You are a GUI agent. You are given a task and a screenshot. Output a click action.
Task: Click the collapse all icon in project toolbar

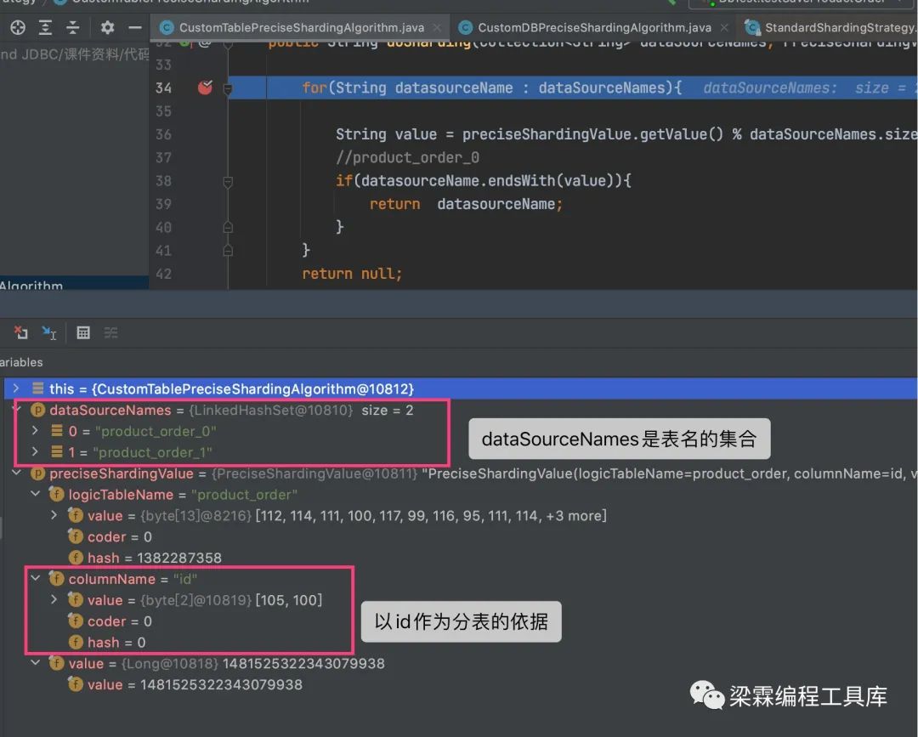click(72, 27)
